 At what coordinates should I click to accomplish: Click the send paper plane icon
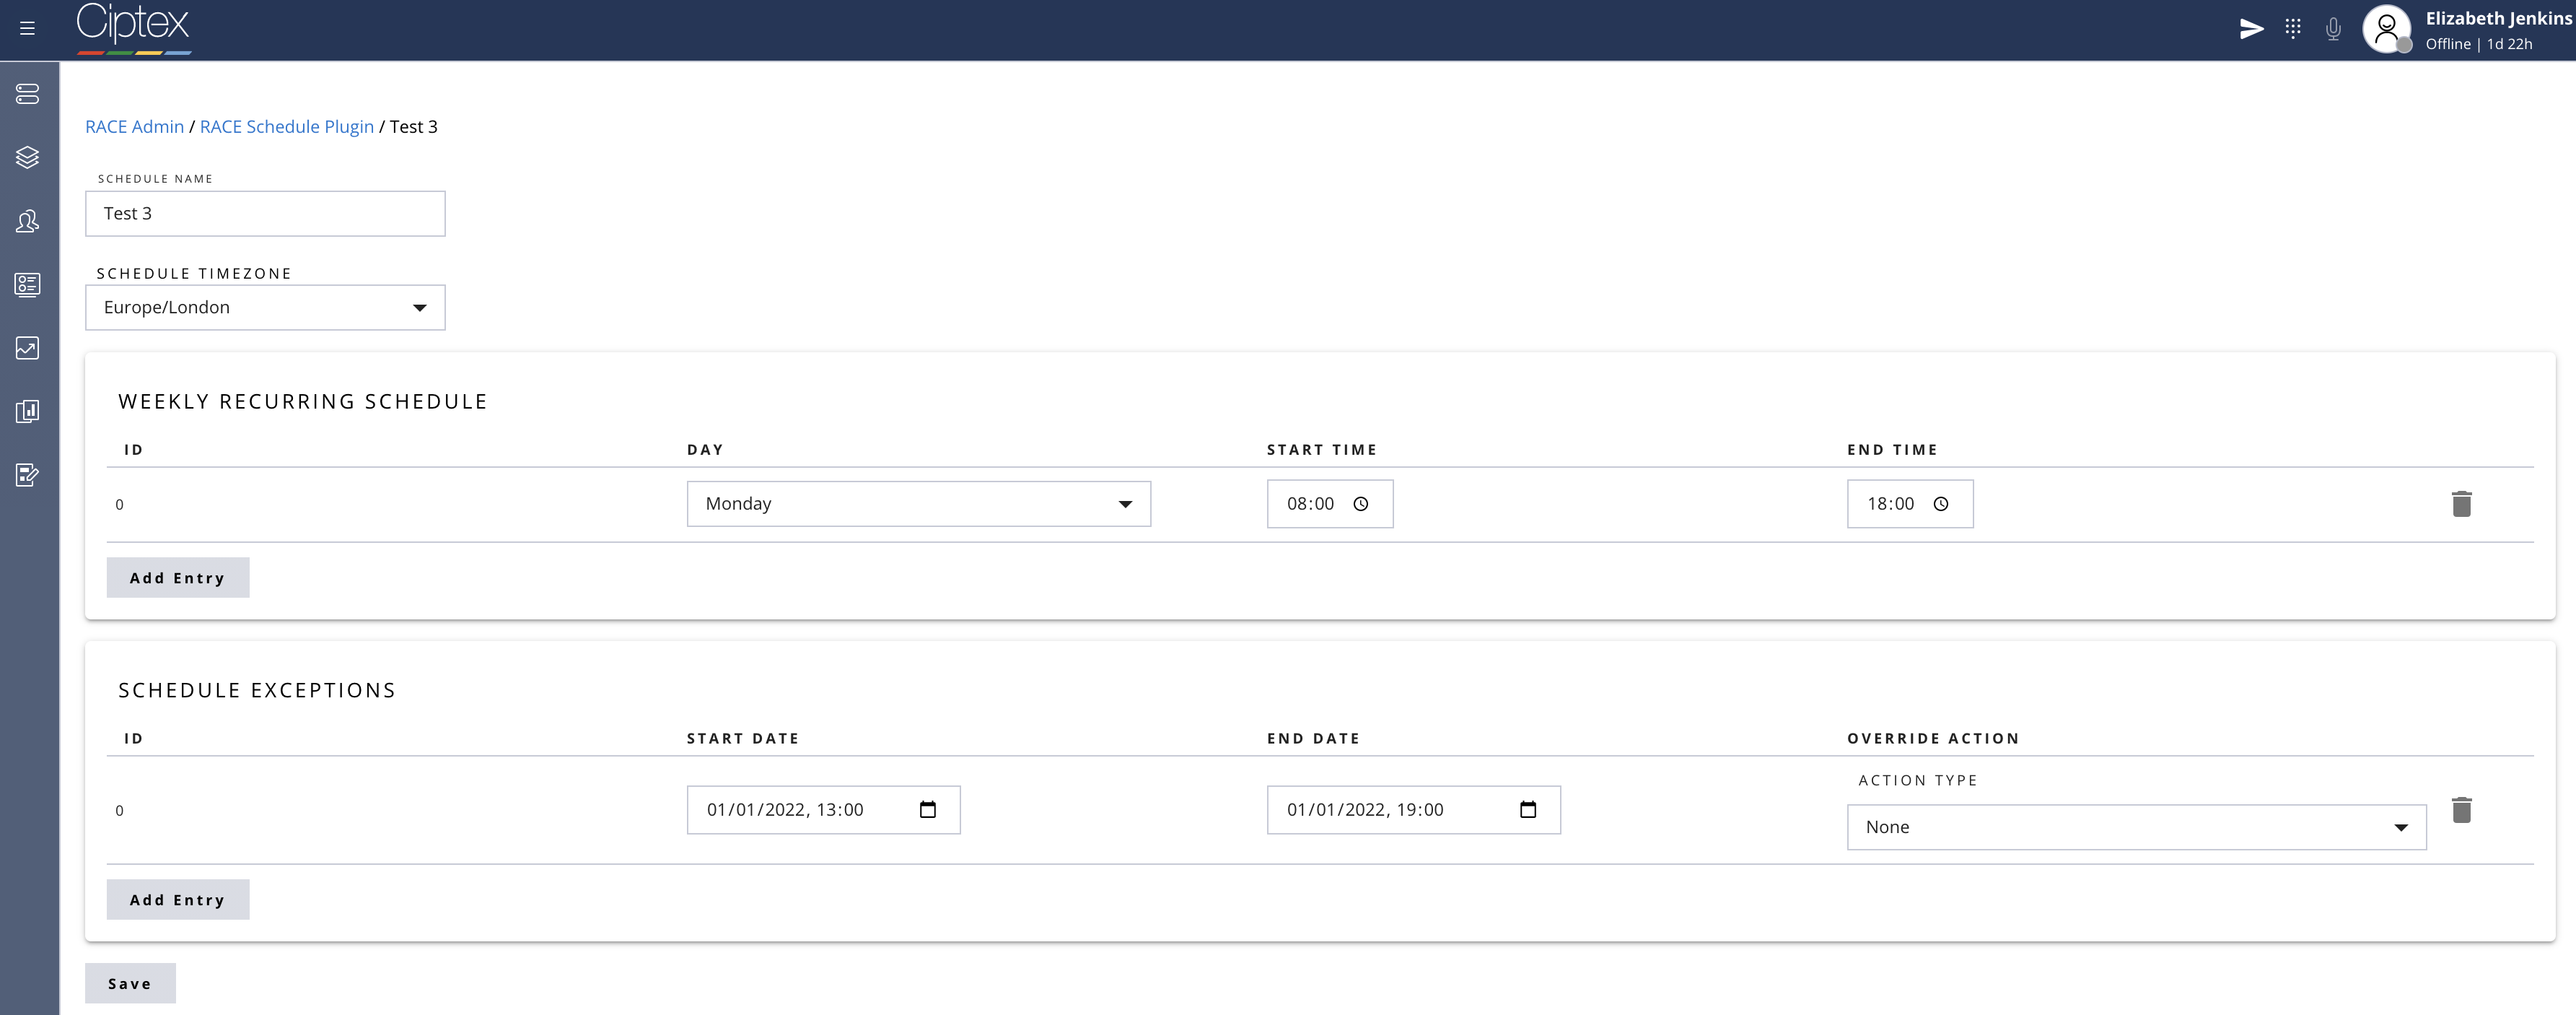click(x=2251, y=29)
